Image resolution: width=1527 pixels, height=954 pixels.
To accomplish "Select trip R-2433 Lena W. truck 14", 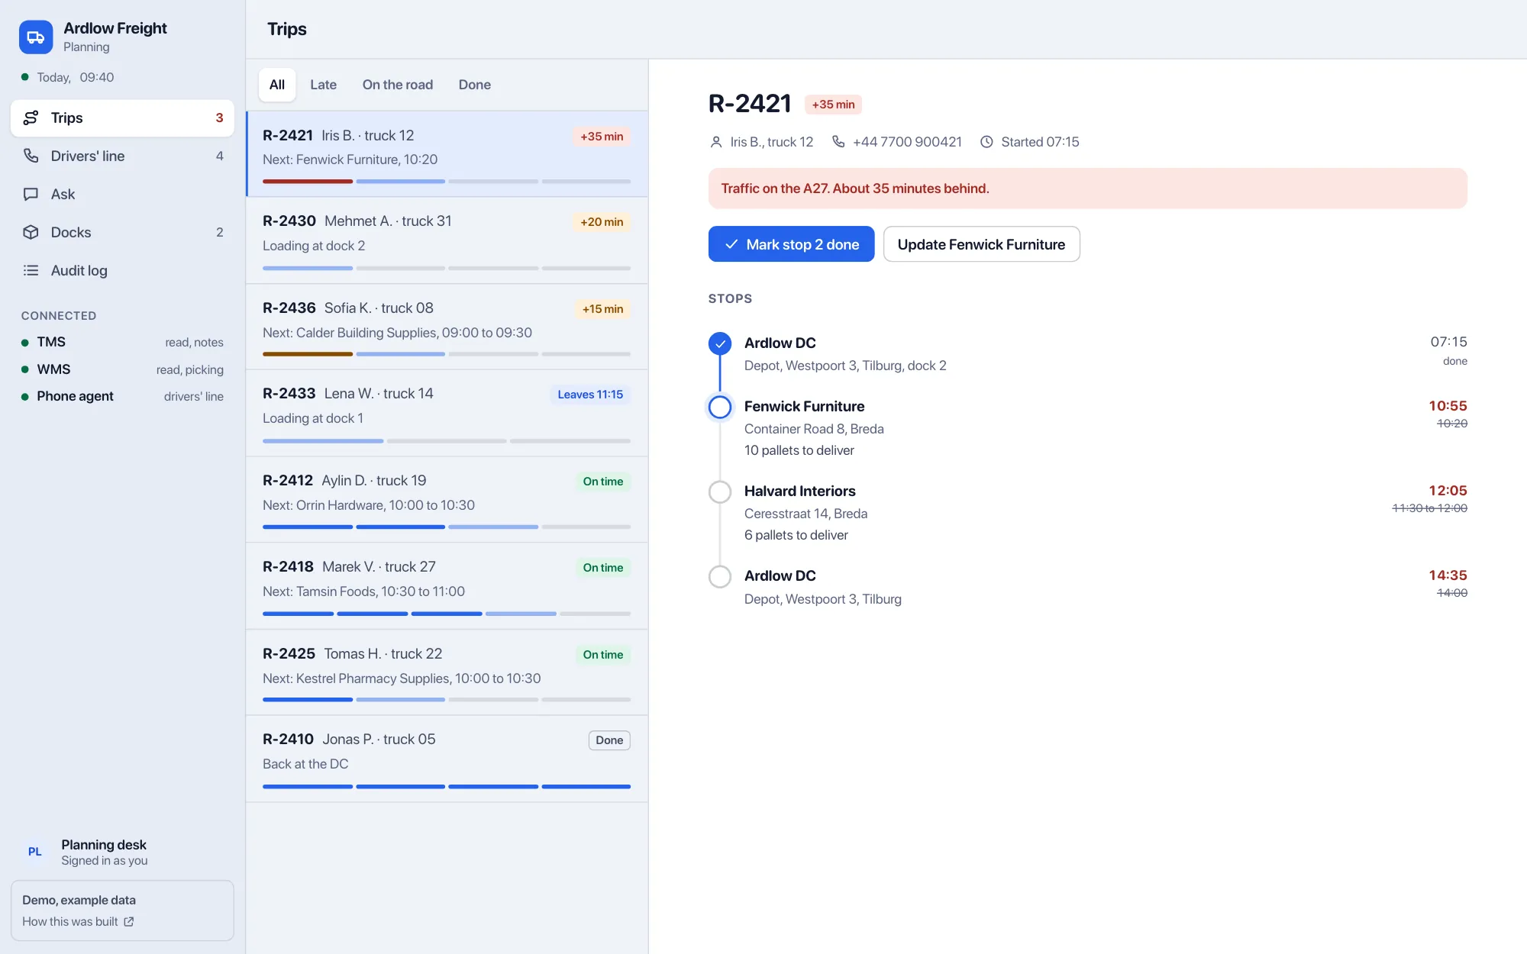I will (447, 414).
